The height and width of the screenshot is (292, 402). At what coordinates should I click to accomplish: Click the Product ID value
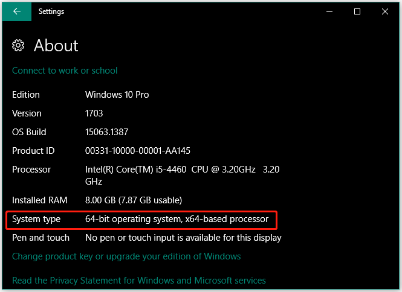click(138, 151)
